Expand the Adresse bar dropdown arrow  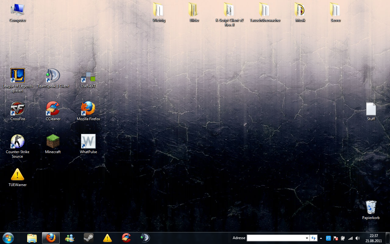pos(307,238)
